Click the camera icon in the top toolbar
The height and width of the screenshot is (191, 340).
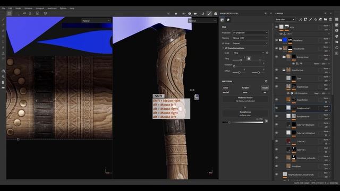pyautogui.click(x=195, y=13)
